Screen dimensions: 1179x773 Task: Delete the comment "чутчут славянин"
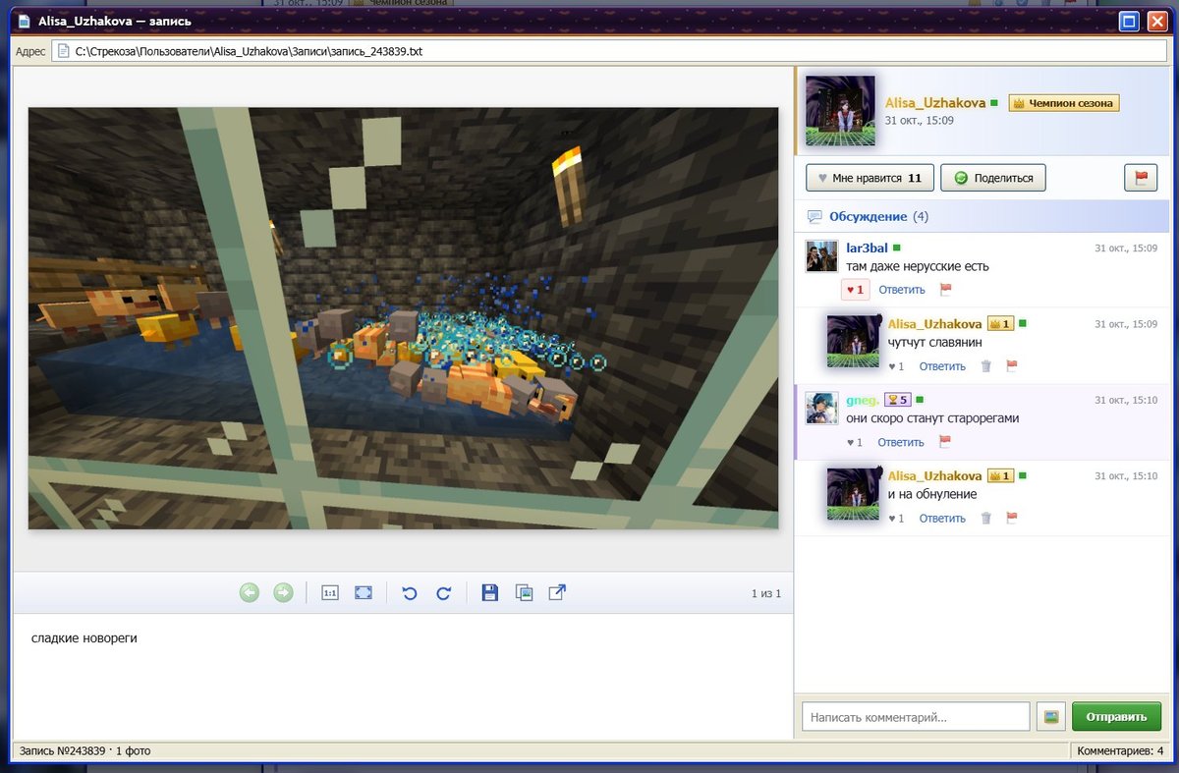pos(986,366)
